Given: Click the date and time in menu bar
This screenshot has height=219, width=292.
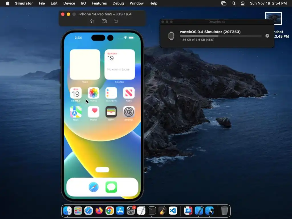Looking at the screenshot, I should click(x=268, y=3).
